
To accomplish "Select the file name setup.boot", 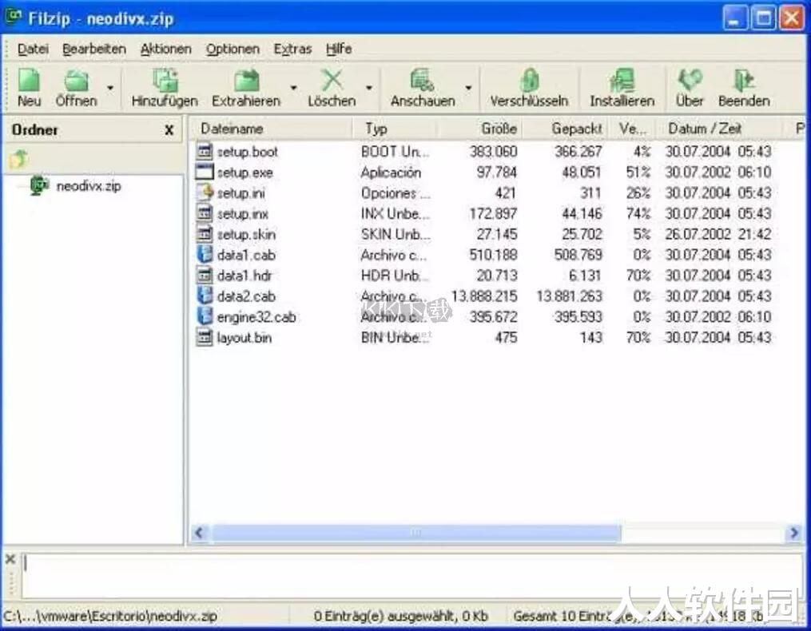I will pos(247,152).
